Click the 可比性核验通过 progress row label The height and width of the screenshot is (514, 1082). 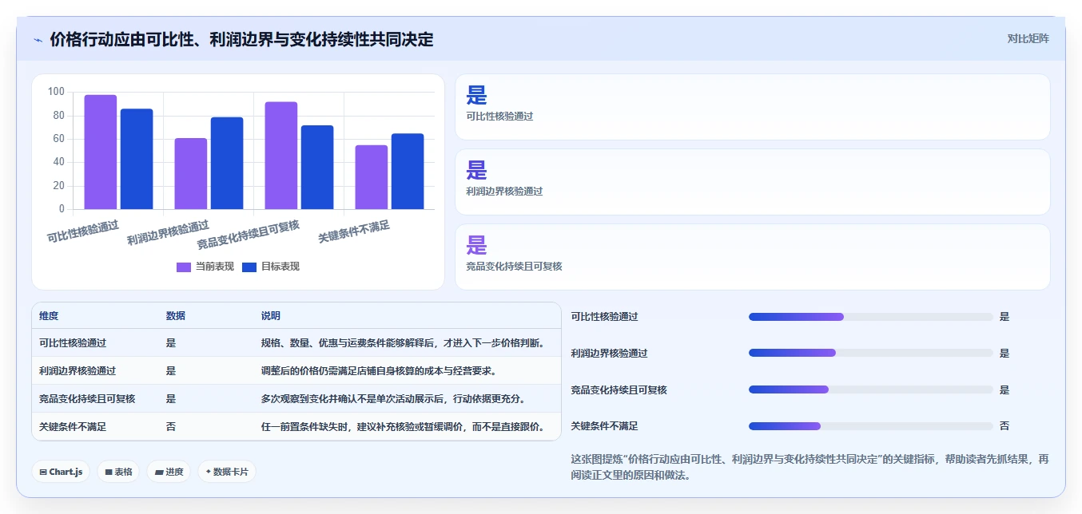click(604, 316)
